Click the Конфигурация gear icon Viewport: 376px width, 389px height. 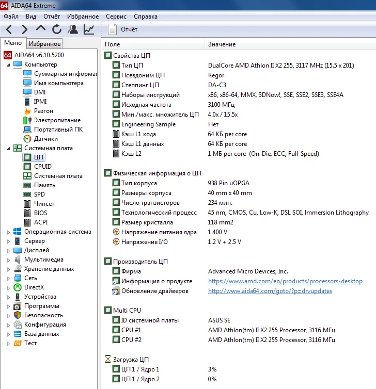click(x=18, y=325)
